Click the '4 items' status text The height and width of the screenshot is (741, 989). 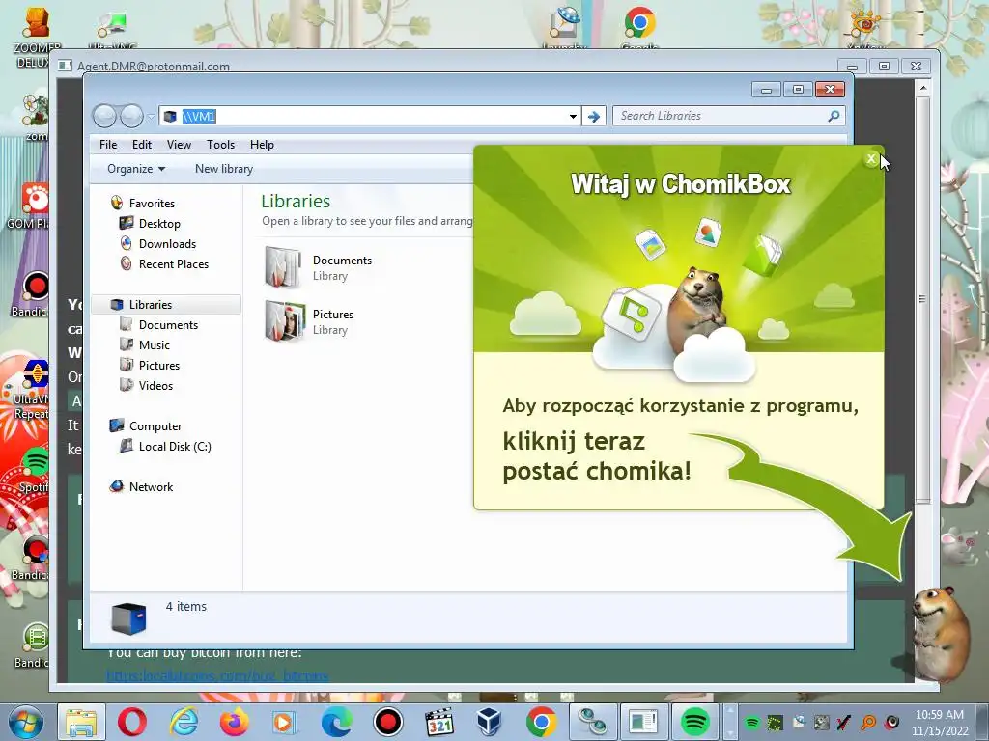[186, 606]
